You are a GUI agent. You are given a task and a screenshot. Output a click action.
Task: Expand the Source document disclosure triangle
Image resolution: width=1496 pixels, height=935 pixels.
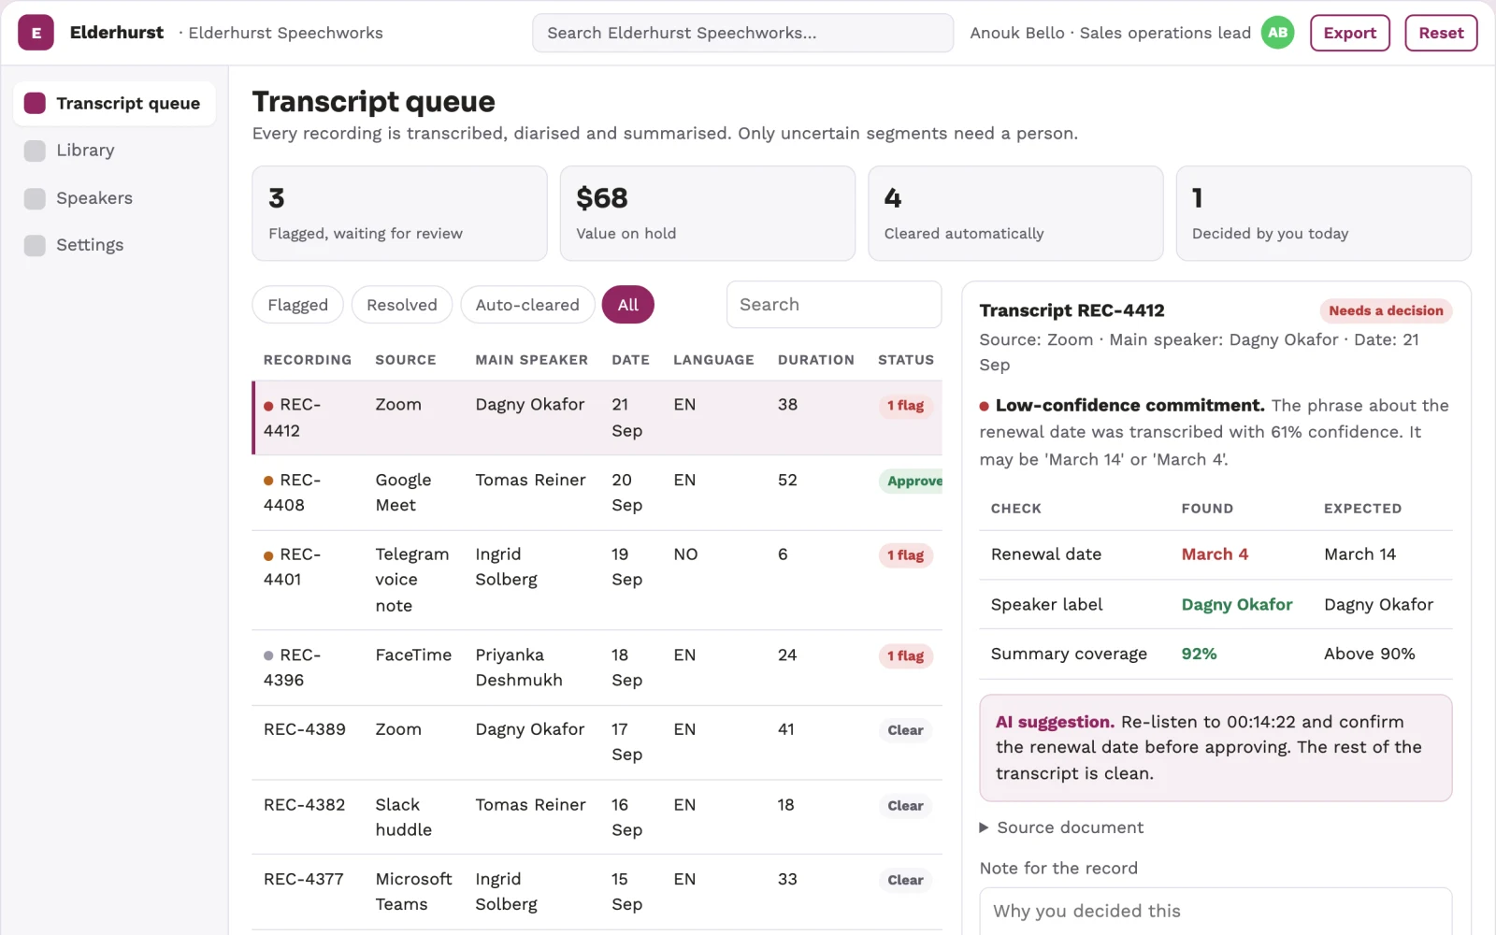click(x=984, y=827)
